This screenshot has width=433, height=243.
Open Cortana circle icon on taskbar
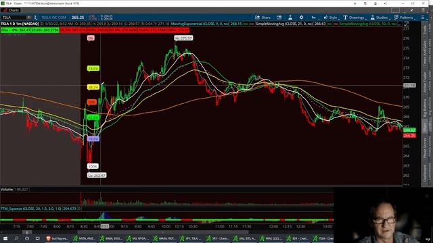pyautogui.click(x=27, y=238)
